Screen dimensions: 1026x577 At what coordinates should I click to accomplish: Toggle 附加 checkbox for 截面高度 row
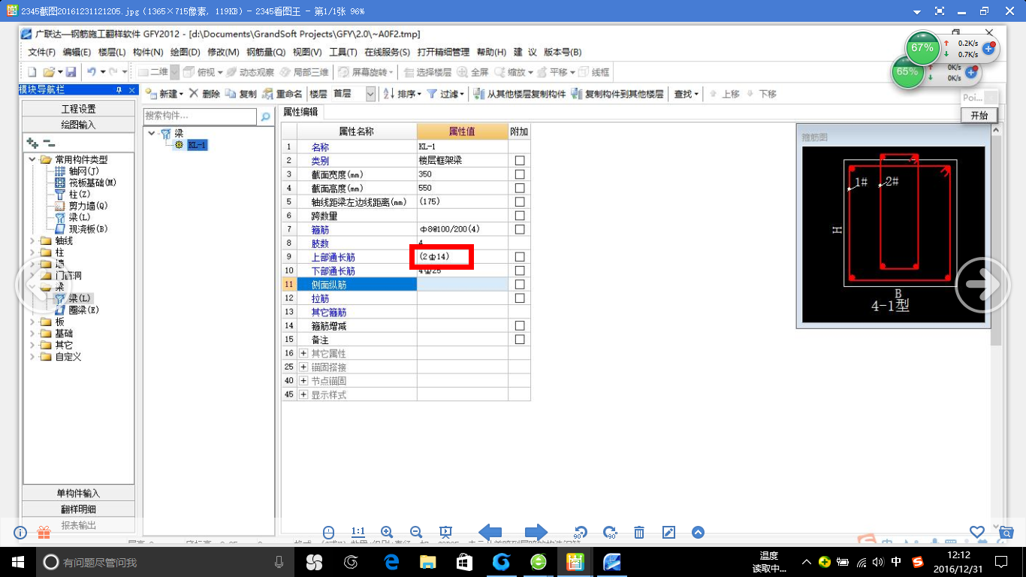pyautogui.click(x=520, y=188)
